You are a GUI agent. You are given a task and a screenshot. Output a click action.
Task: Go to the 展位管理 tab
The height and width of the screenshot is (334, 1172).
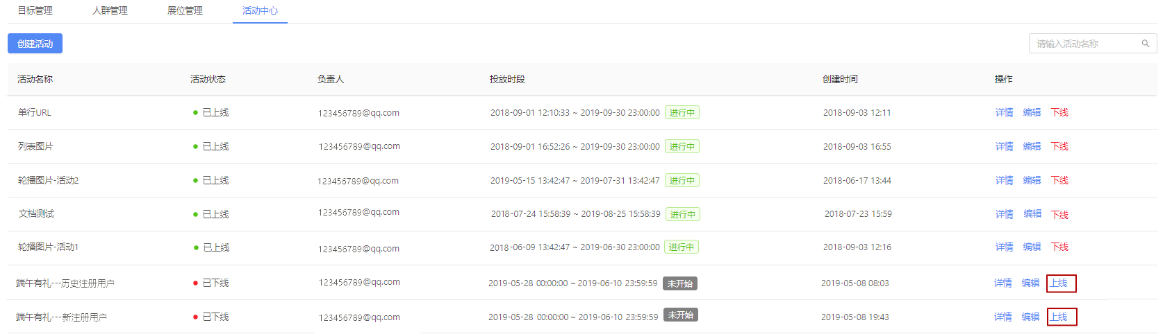click(x=185, y=10)
